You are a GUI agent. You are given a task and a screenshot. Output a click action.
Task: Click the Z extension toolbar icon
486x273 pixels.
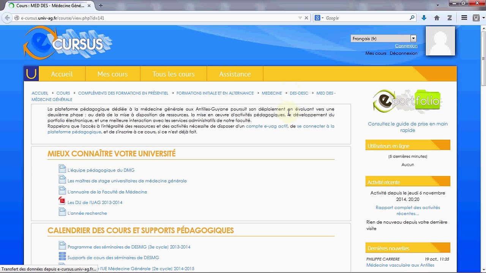tap(450, 18)
